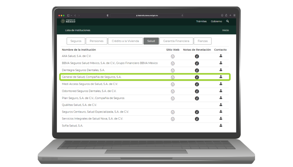Open Notas de Revelación for AXA Salud
The height and width of the screenshot is (167, 293).
click(x=197, y=56)
